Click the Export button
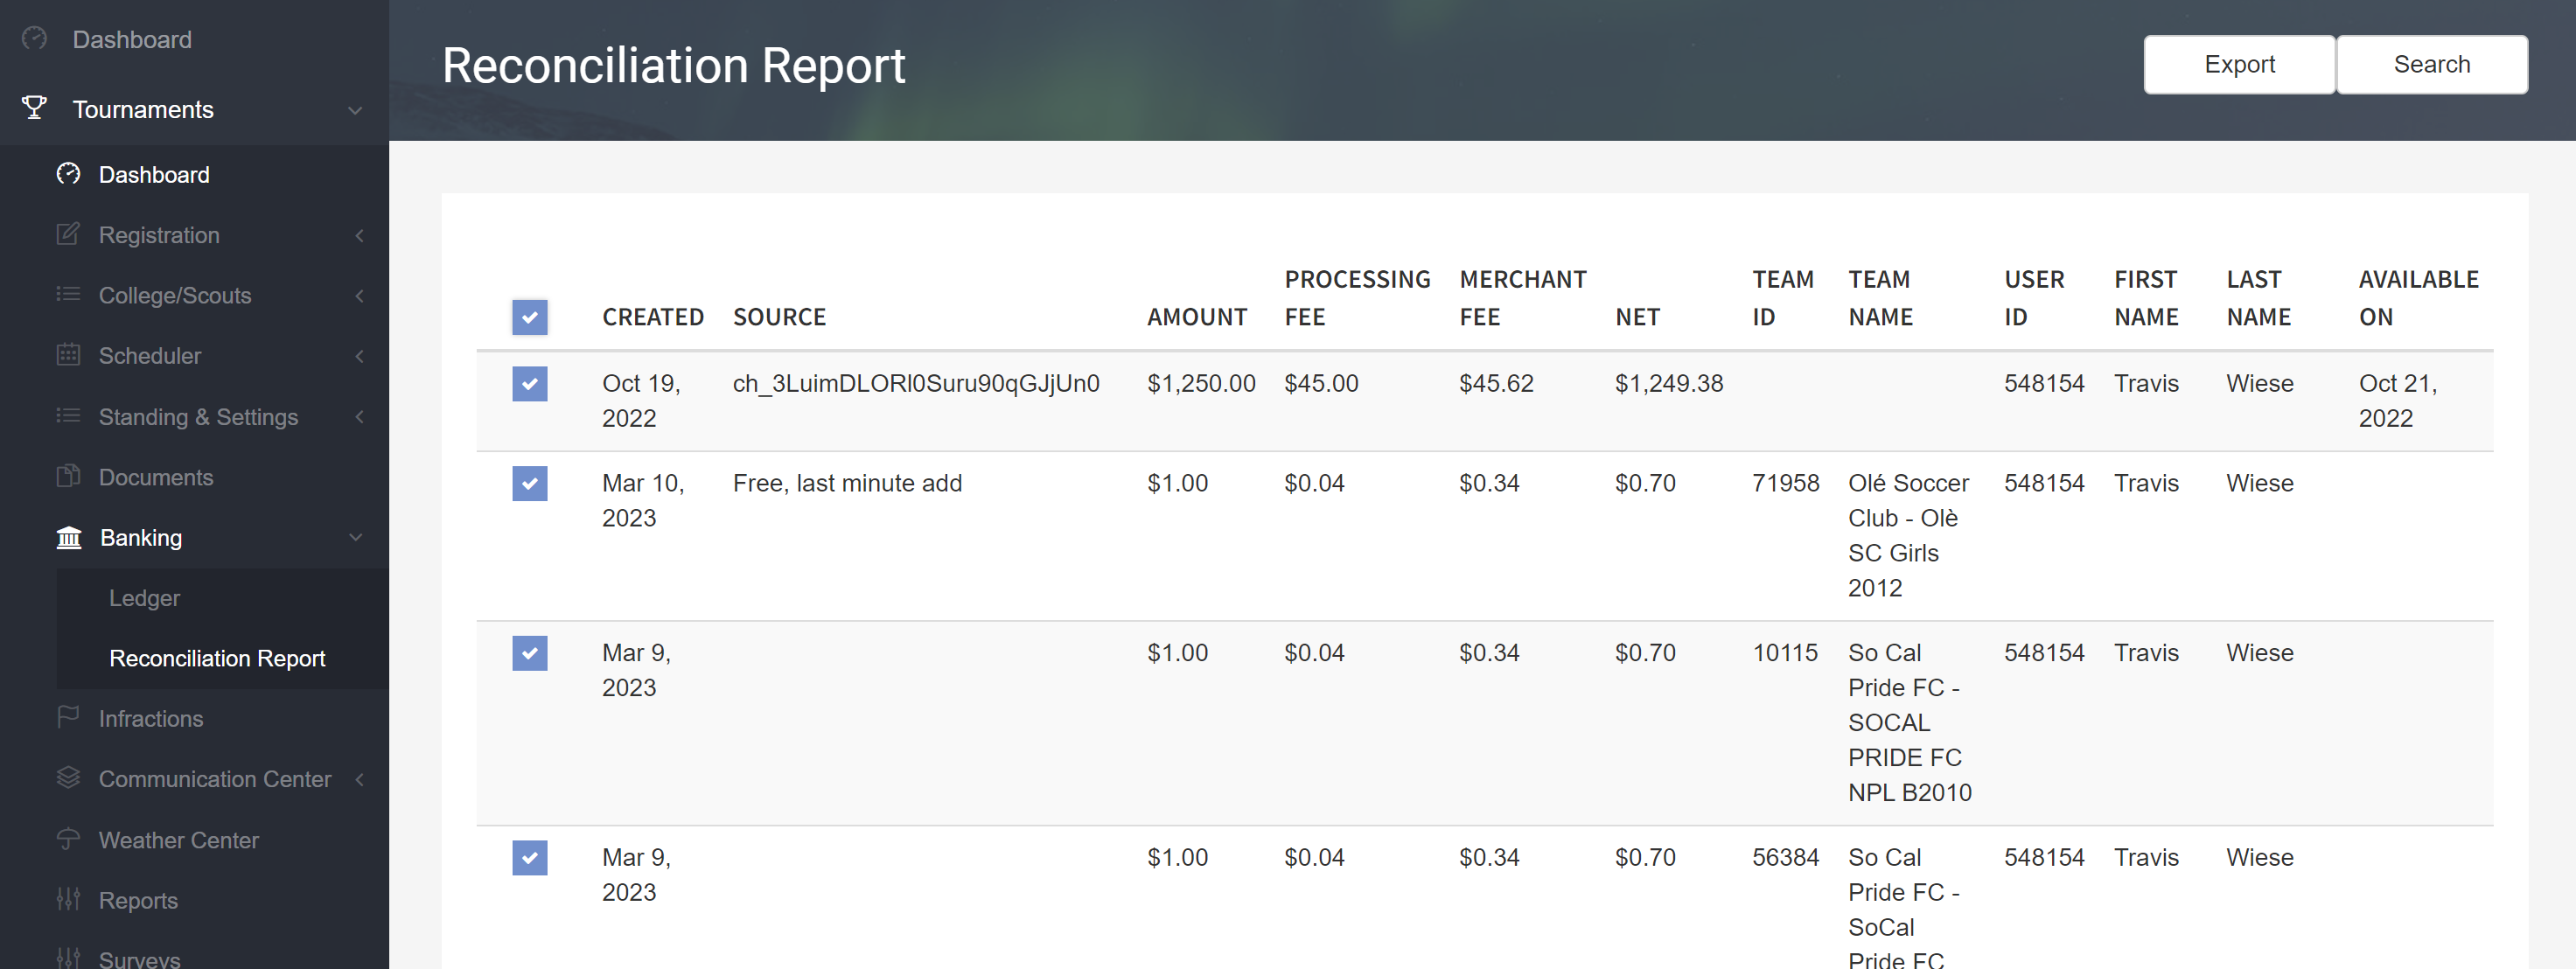The image size is (2576, 969). point(2239,63)
